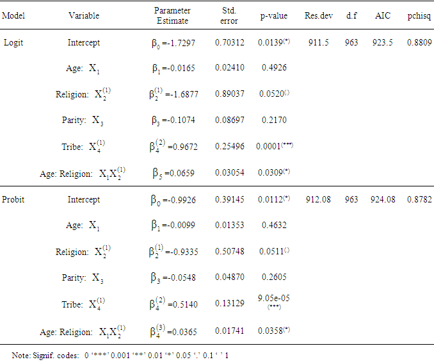Select the Std. error column header
Viewport: 434px width, 362px height.
(229, 15)
